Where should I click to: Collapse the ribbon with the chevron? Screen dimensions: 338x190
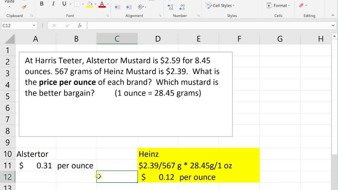pos(333,16)
